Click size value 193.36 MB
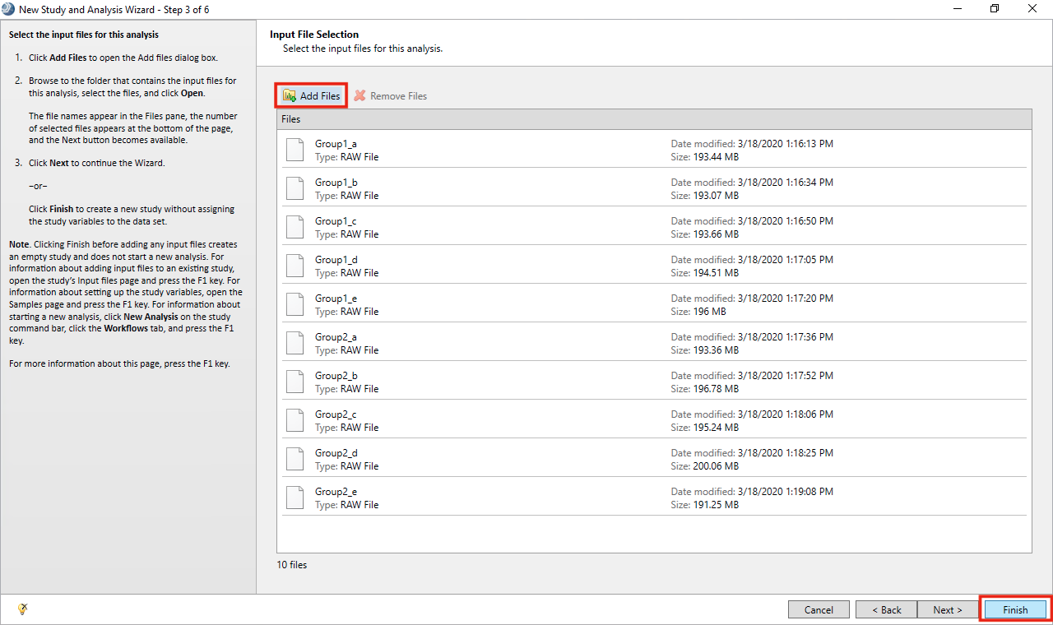1053x625 pixels. (716, 350)
